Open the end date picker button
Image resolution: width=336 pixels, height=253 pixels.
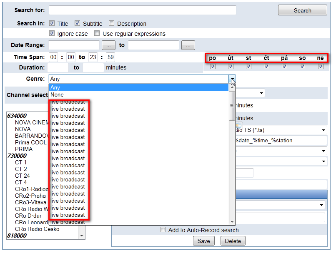[x=188, y=45]
